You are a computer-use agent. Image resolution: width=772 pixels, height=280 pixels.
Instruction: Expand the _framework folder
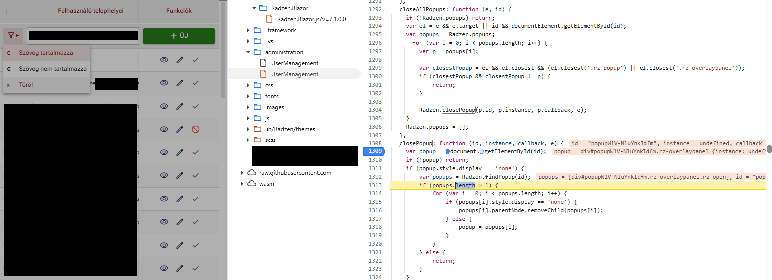tap(248, 30)
